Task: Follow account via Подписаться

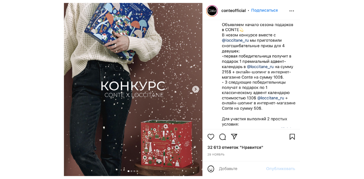Action: pyautogui.click(x=264, y=10)
